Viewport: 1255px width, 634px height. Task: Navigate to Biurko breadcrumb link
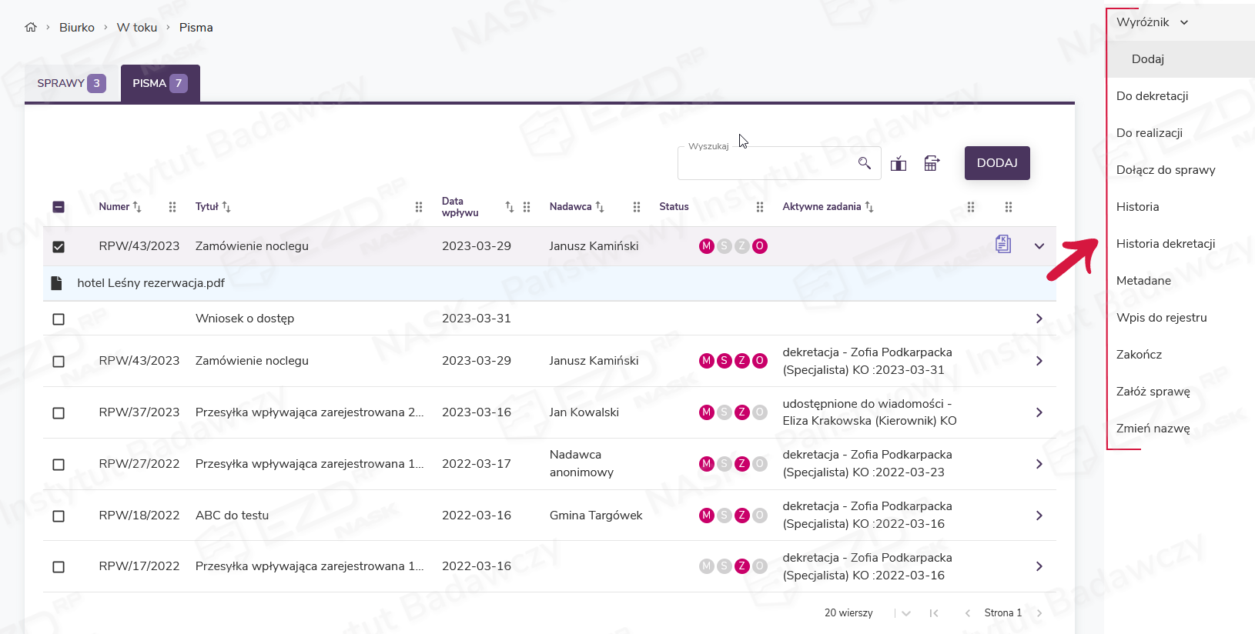pyautogui.click(x=77, y=28)
